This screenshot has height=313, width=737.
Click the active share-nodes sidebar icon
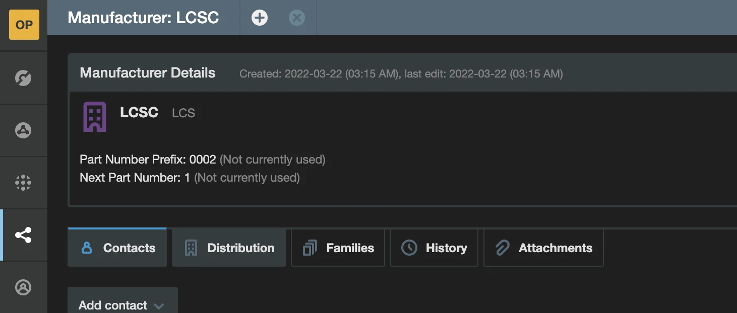coord(23,235)
